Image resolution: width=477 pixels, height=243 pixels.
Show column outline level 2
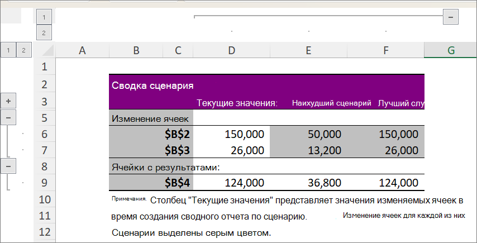44,33
